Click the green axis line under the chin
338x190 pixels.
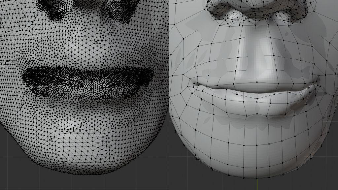tap(257, 184)
